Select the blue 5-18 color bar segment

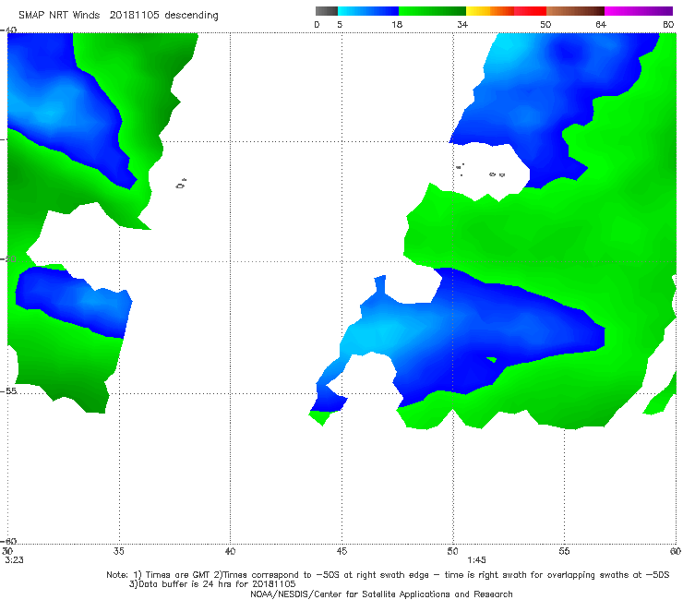pos(368,11)
